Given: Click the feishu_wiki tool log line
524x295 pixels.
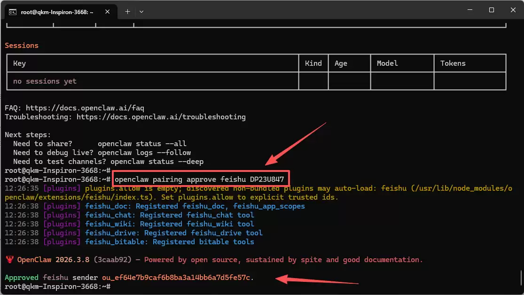Looking at the screenshot, I should click(x=129, y=224).
